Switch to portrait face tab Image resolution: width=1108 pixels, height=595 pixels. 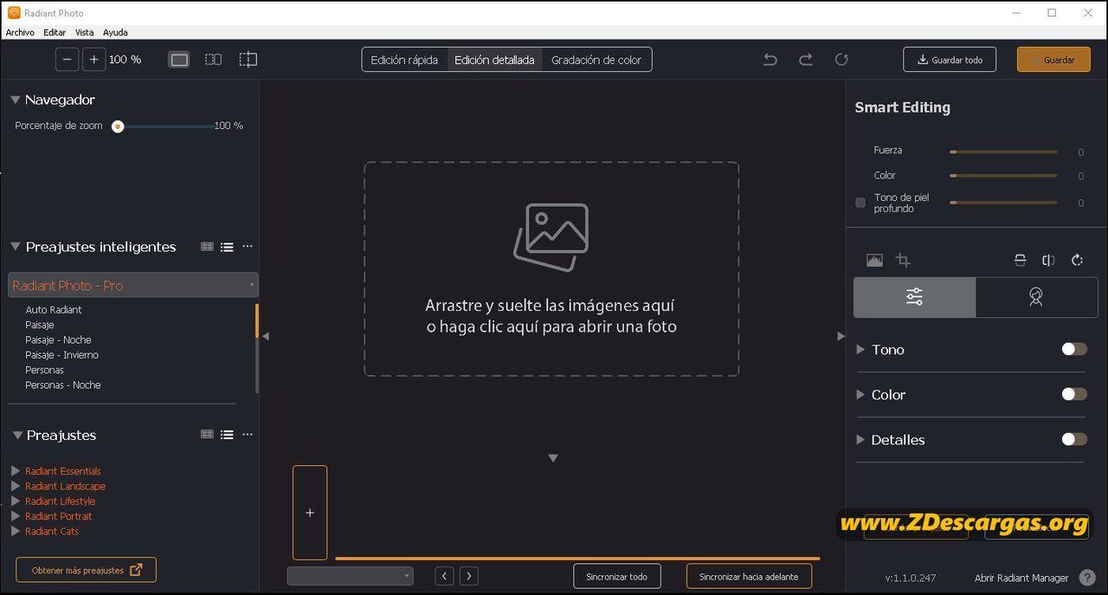1036,297
